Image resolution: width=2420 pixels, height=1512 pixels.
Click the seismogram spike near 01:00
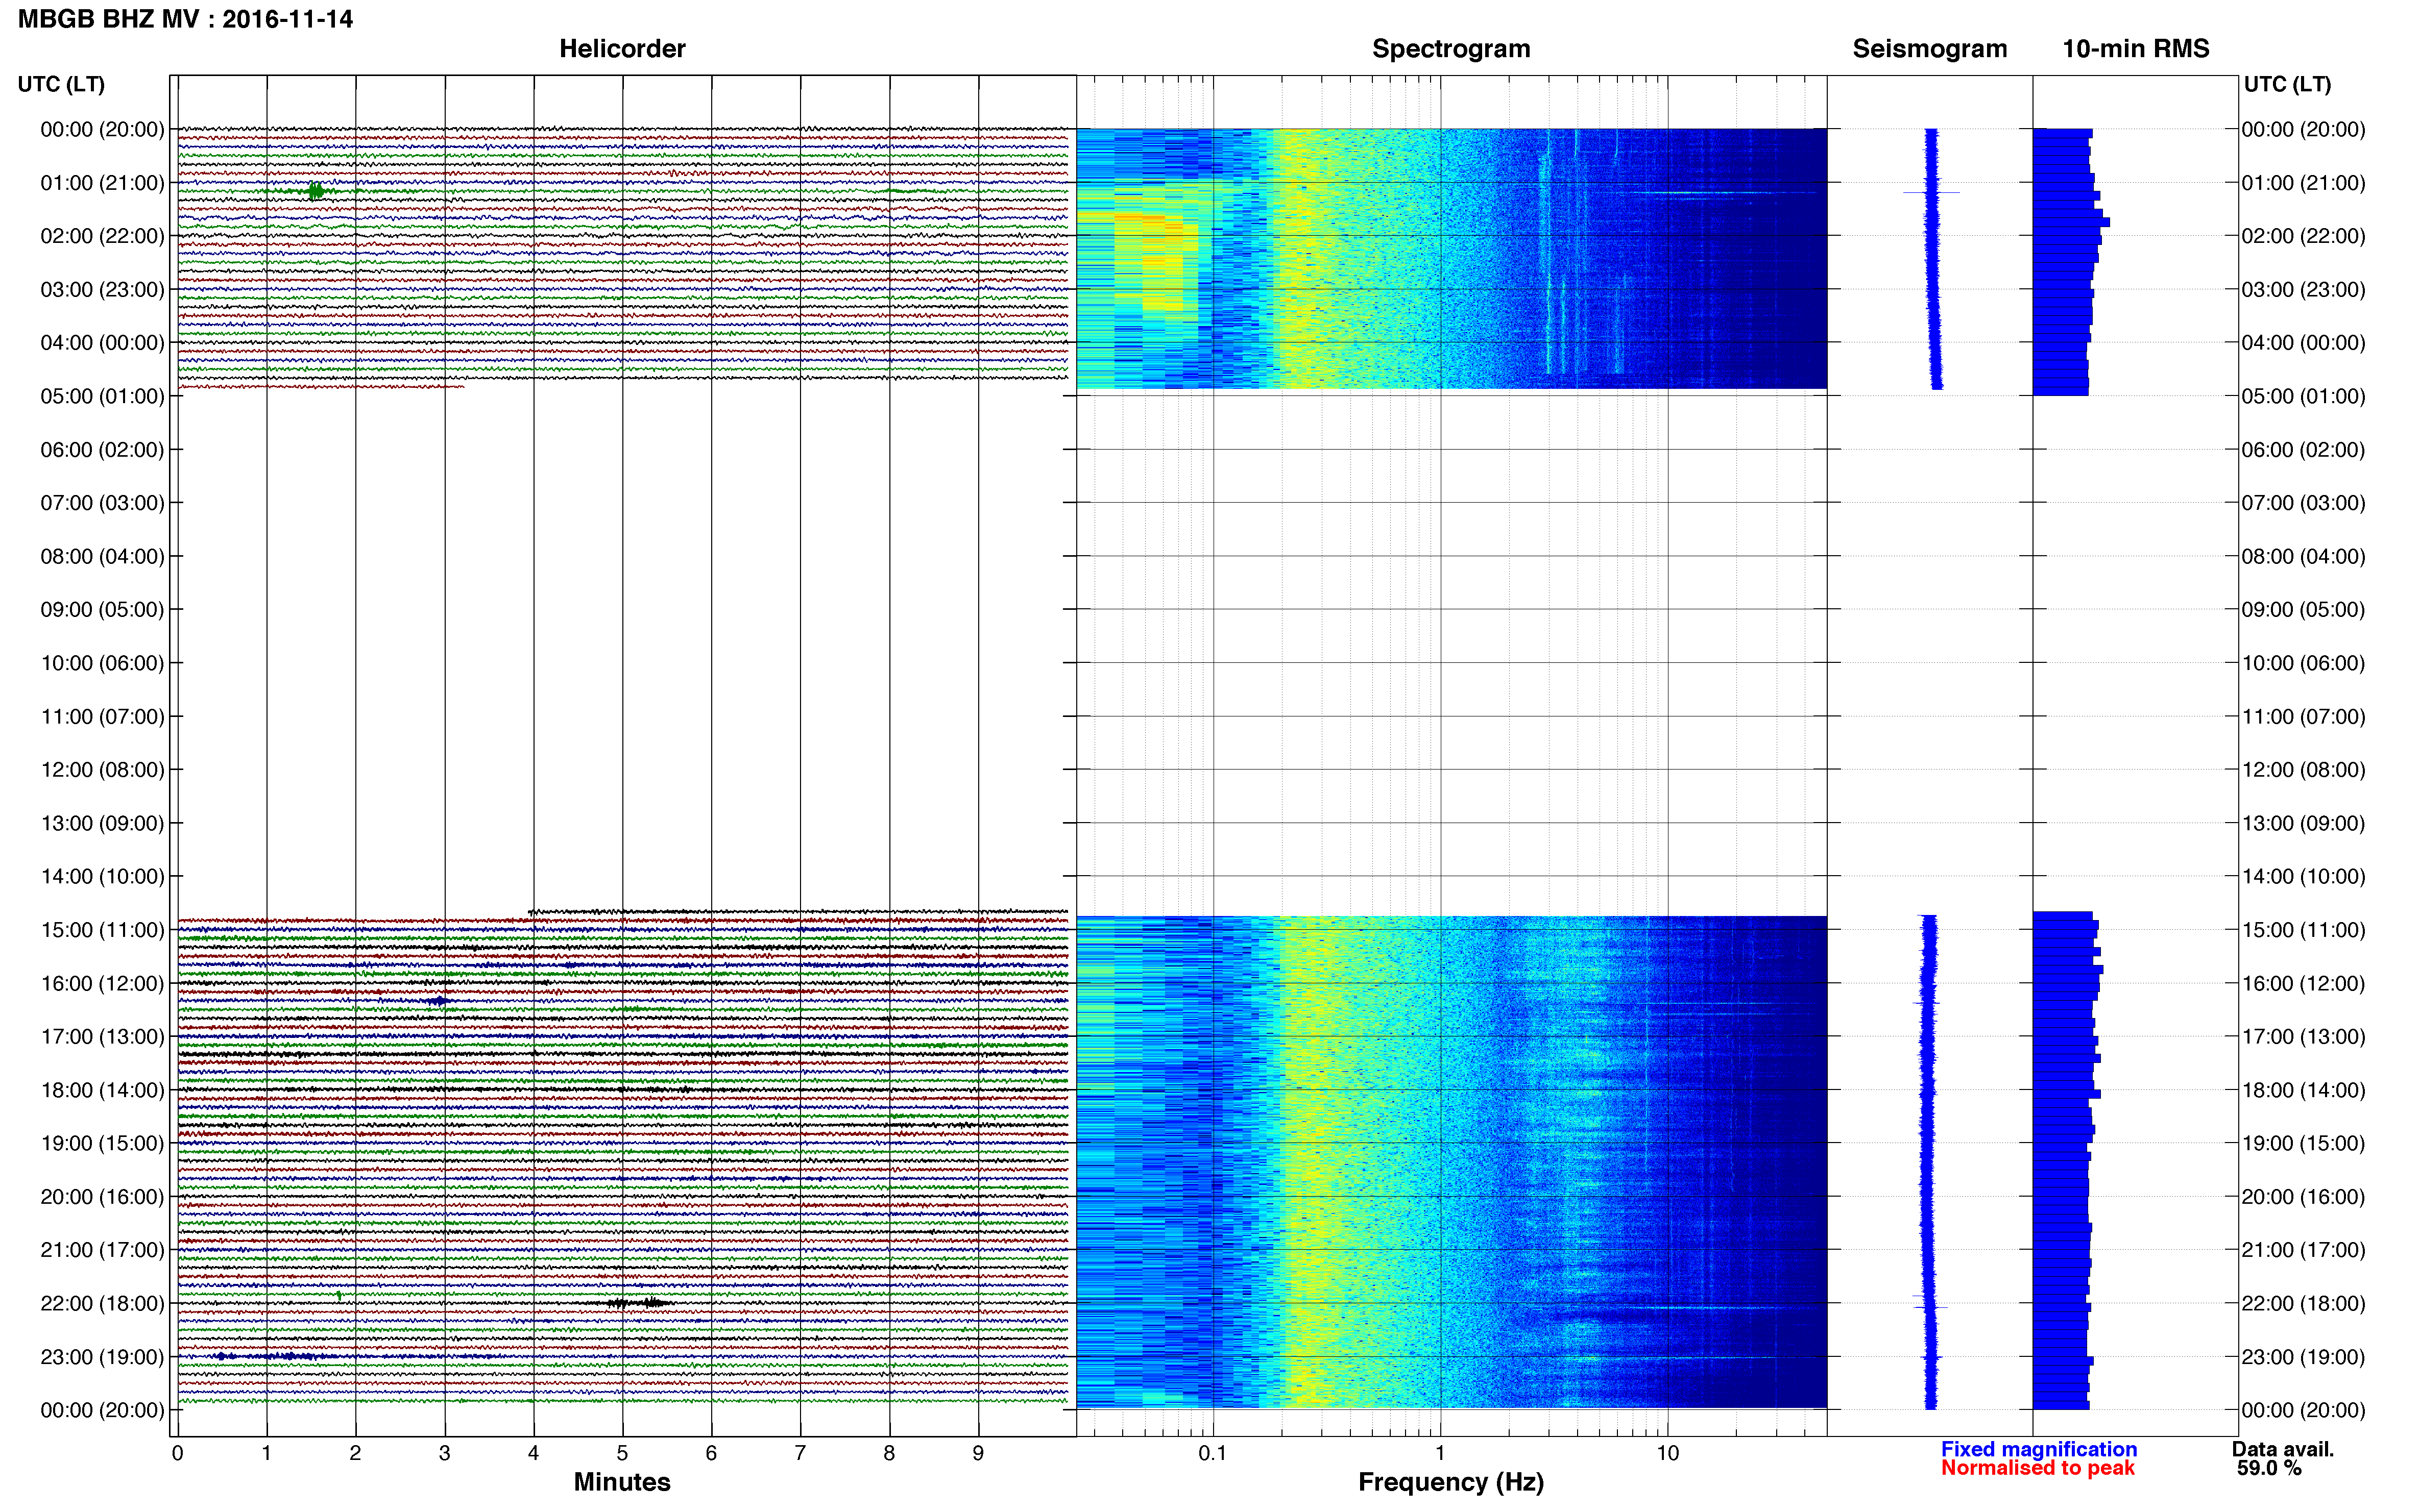pos(1931,192)
